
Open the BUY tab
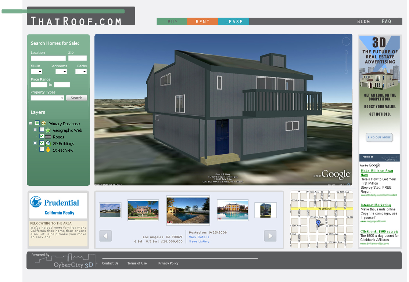(x=172, y=22)
